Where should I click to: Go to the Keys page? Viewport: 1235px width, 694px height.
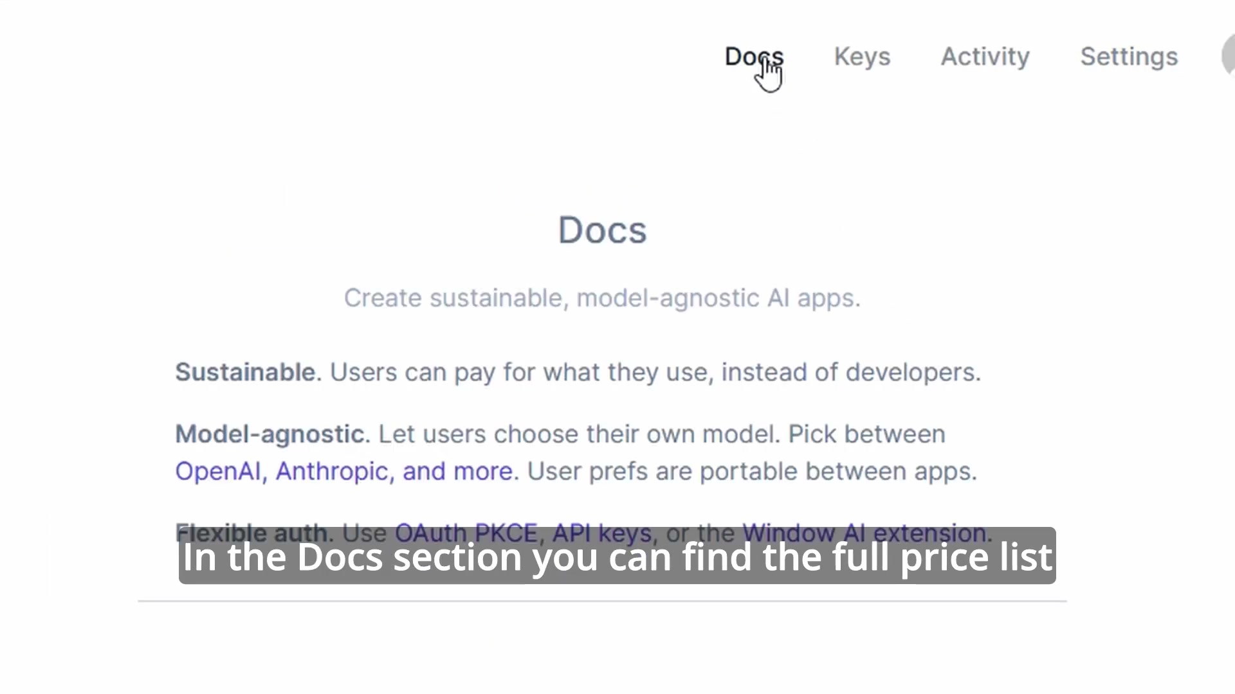pyautogui.click(x=862, y=57)
